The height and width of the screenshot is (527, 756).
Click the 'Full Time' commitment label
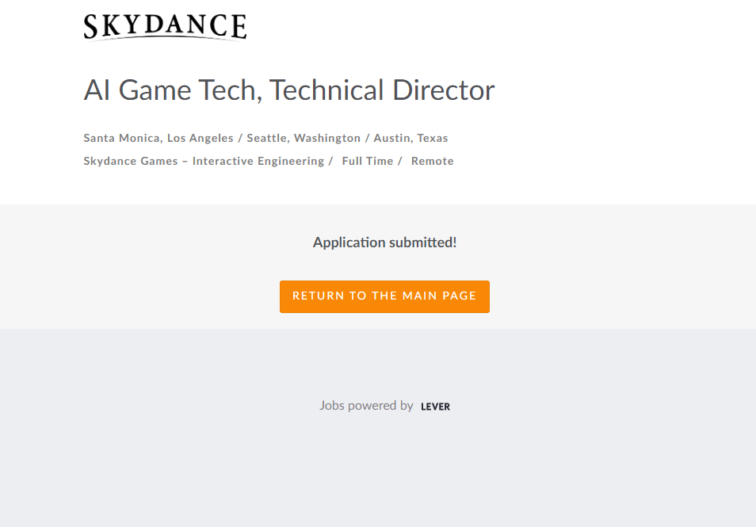click(x=368, y=161)
